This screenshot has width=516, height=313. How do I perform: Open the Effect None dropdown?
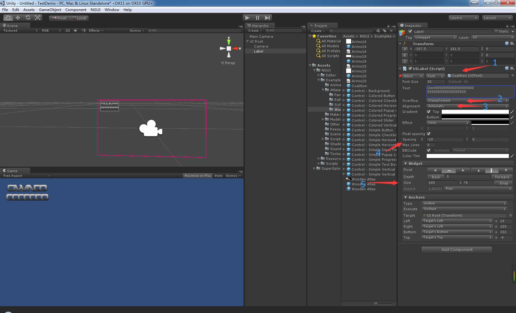click(448, 123)
